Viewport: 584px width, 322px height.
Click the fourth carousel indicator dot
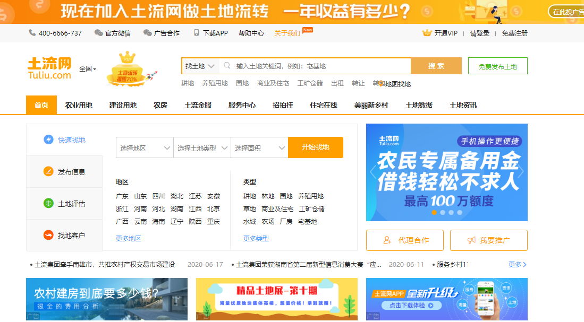click(460, 212)
